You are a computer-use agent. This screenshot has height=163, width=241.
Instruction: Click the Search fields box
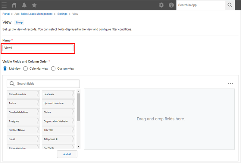[x=43, y=83]
